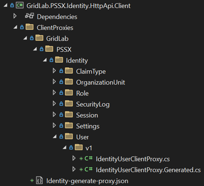
Task: Collapse the GridLab.PSSX.Identity.HttpApi.Client project node
Action: pyautogui.click(x=6, y=5)
